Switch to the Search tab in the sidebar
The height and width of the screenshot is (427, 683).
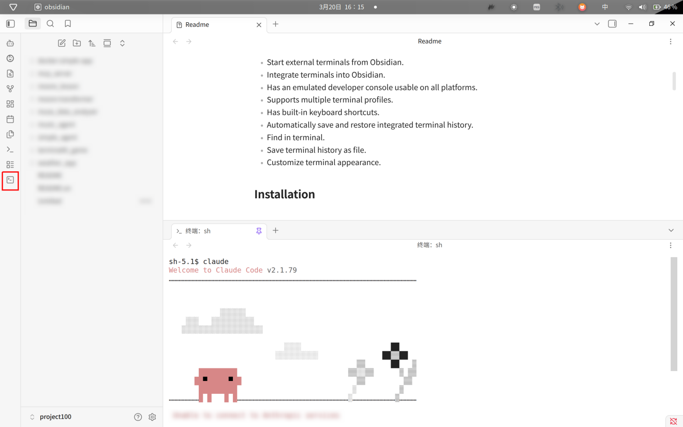(50, 24)
